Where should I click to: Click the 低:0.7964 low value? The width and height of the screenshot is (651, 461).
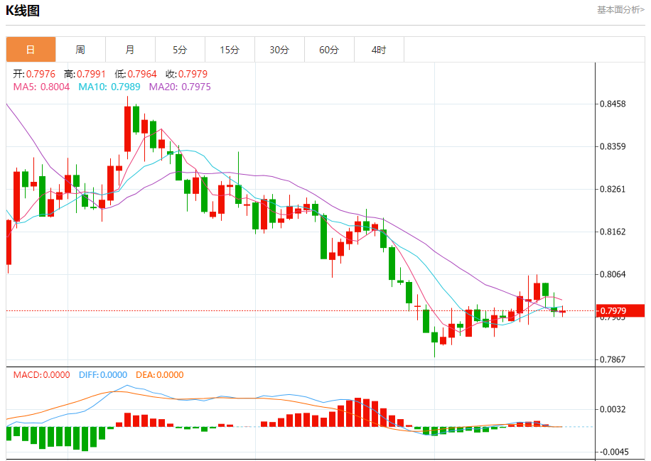tap(136, 74)
